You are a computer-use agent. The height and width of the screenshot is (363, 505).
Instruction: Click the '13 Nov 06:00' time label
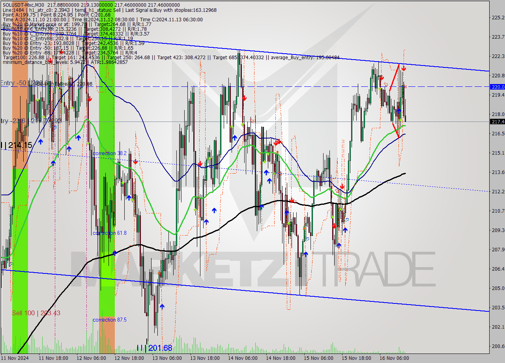[167, 358]
